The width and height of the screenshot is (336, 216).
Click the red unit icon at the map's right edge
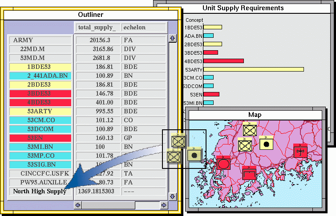300,151
